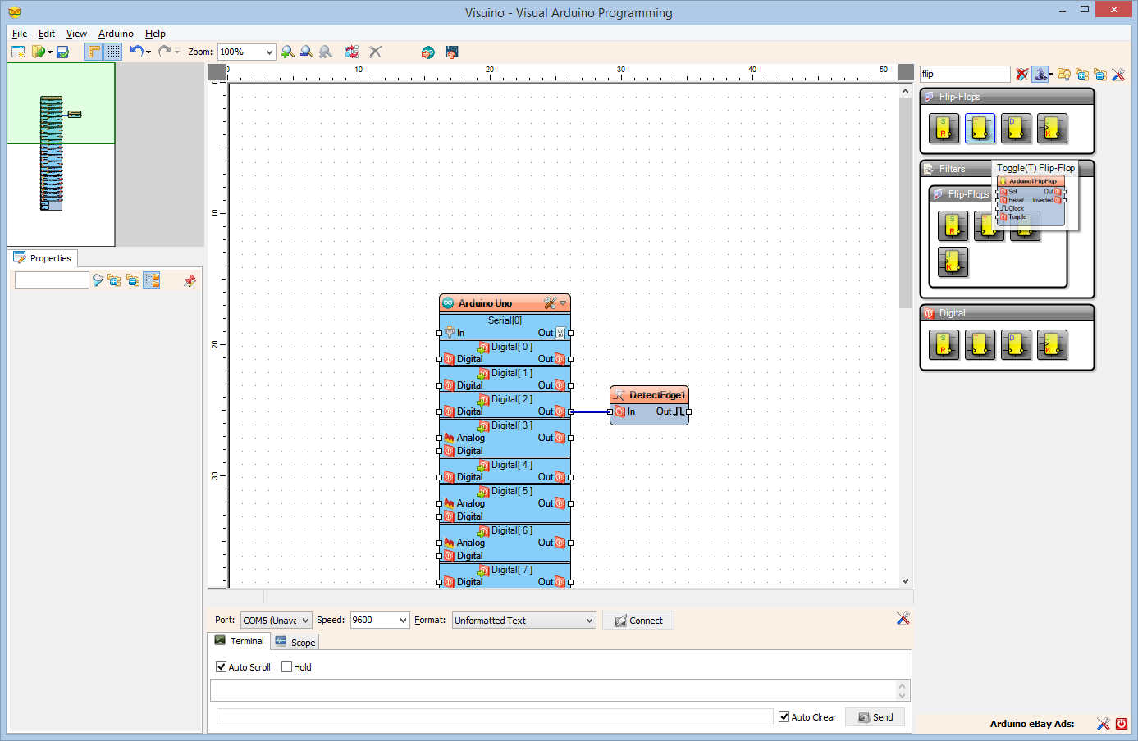Click the Save project toolbar icon
The height and width of the screenshot is (741, 1138).
point(62,52)
